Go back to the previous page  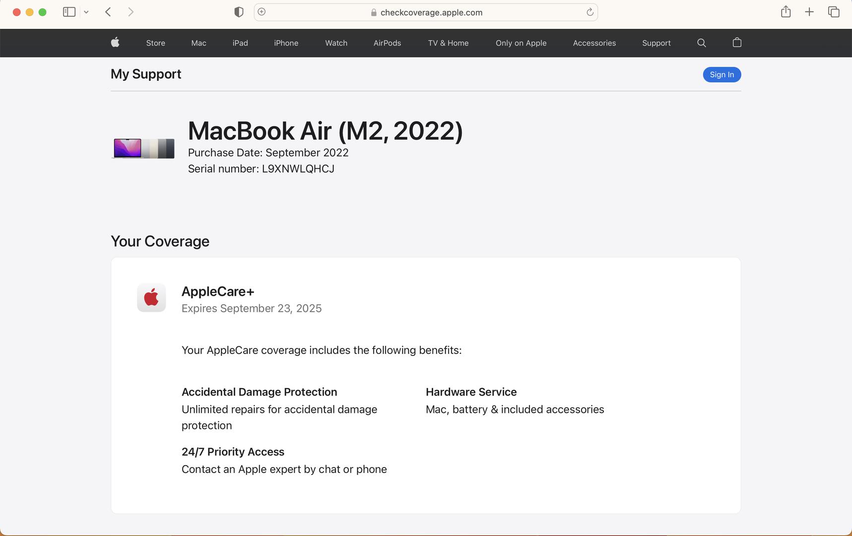point(108,12)
